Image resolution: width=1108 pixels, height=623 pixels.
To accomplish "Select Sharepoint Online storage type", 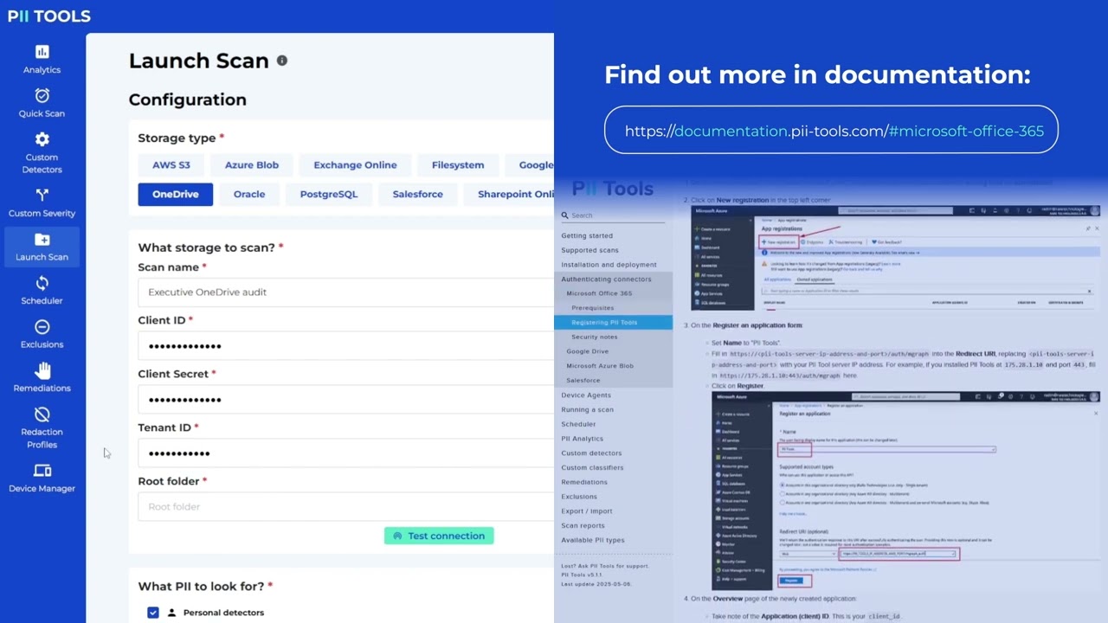I will tap(509, 195).
